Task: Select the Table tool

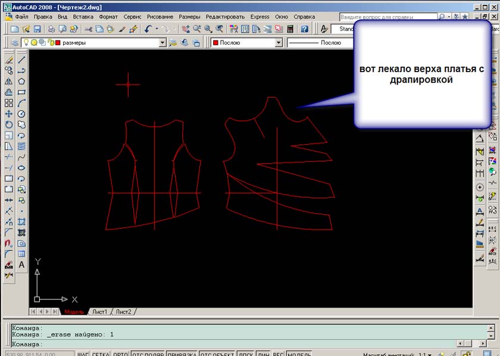Action: coord(21,254)
